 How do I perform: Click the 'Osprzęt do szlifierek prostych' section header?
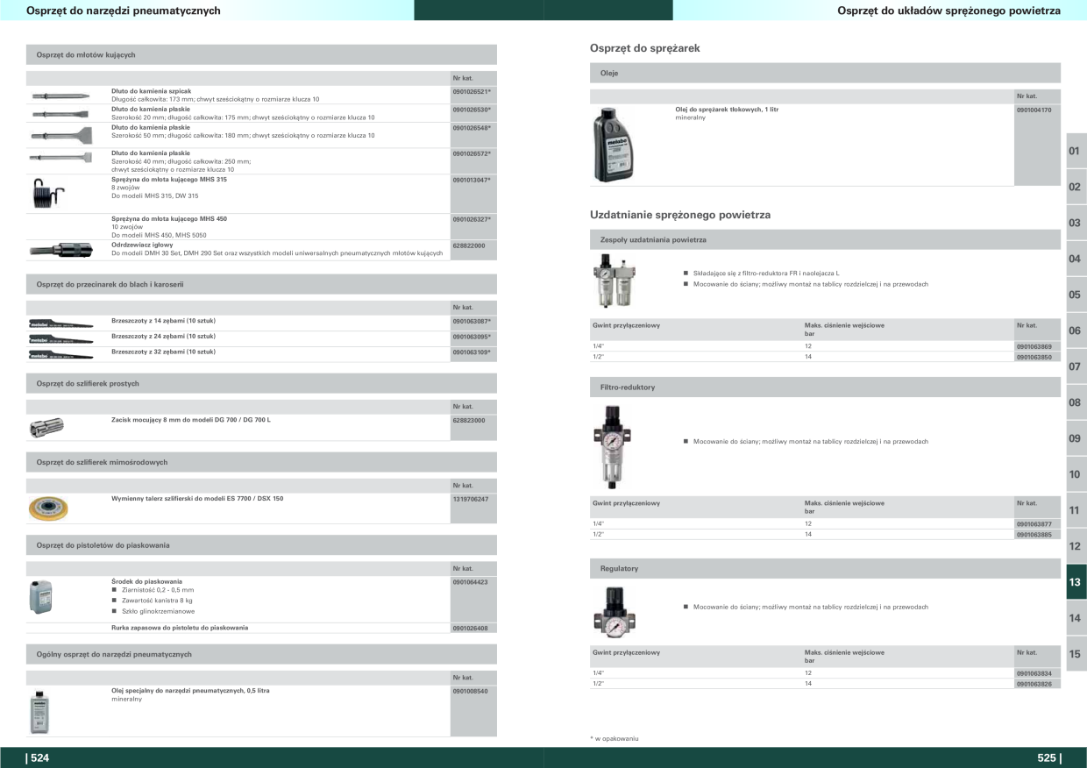pos(261,383)
